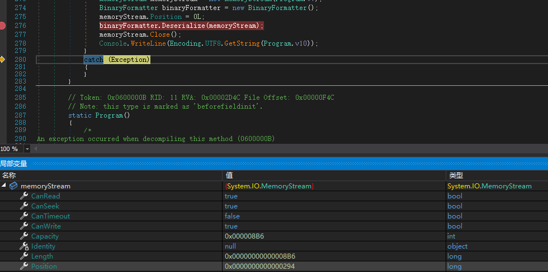
Task: Click the 值 column header
Action: click(x=228, y=176)
